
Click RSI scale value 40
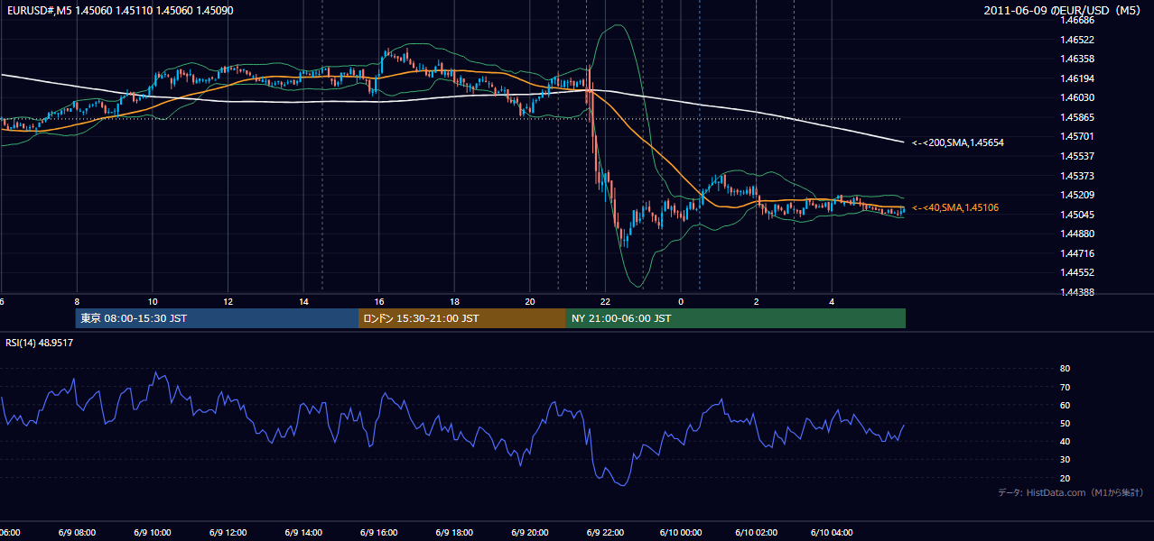[1065, 441]
